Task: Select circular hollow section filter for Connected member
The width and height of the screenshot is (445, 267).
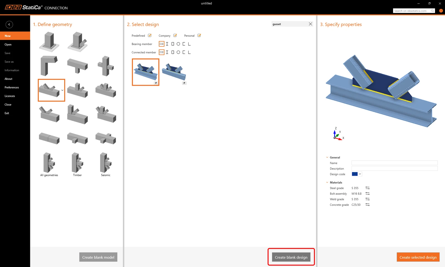Action: [178, 52]
